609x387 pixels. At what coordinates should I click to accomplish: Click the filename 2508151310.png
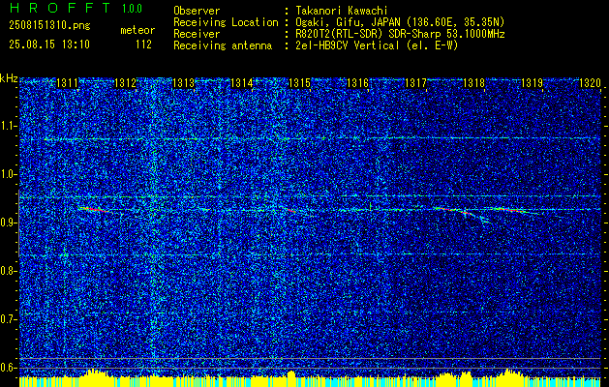coord(49,25)
